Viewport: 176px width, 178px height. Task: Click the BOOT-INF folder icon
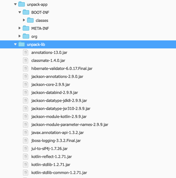pos(26,12)
